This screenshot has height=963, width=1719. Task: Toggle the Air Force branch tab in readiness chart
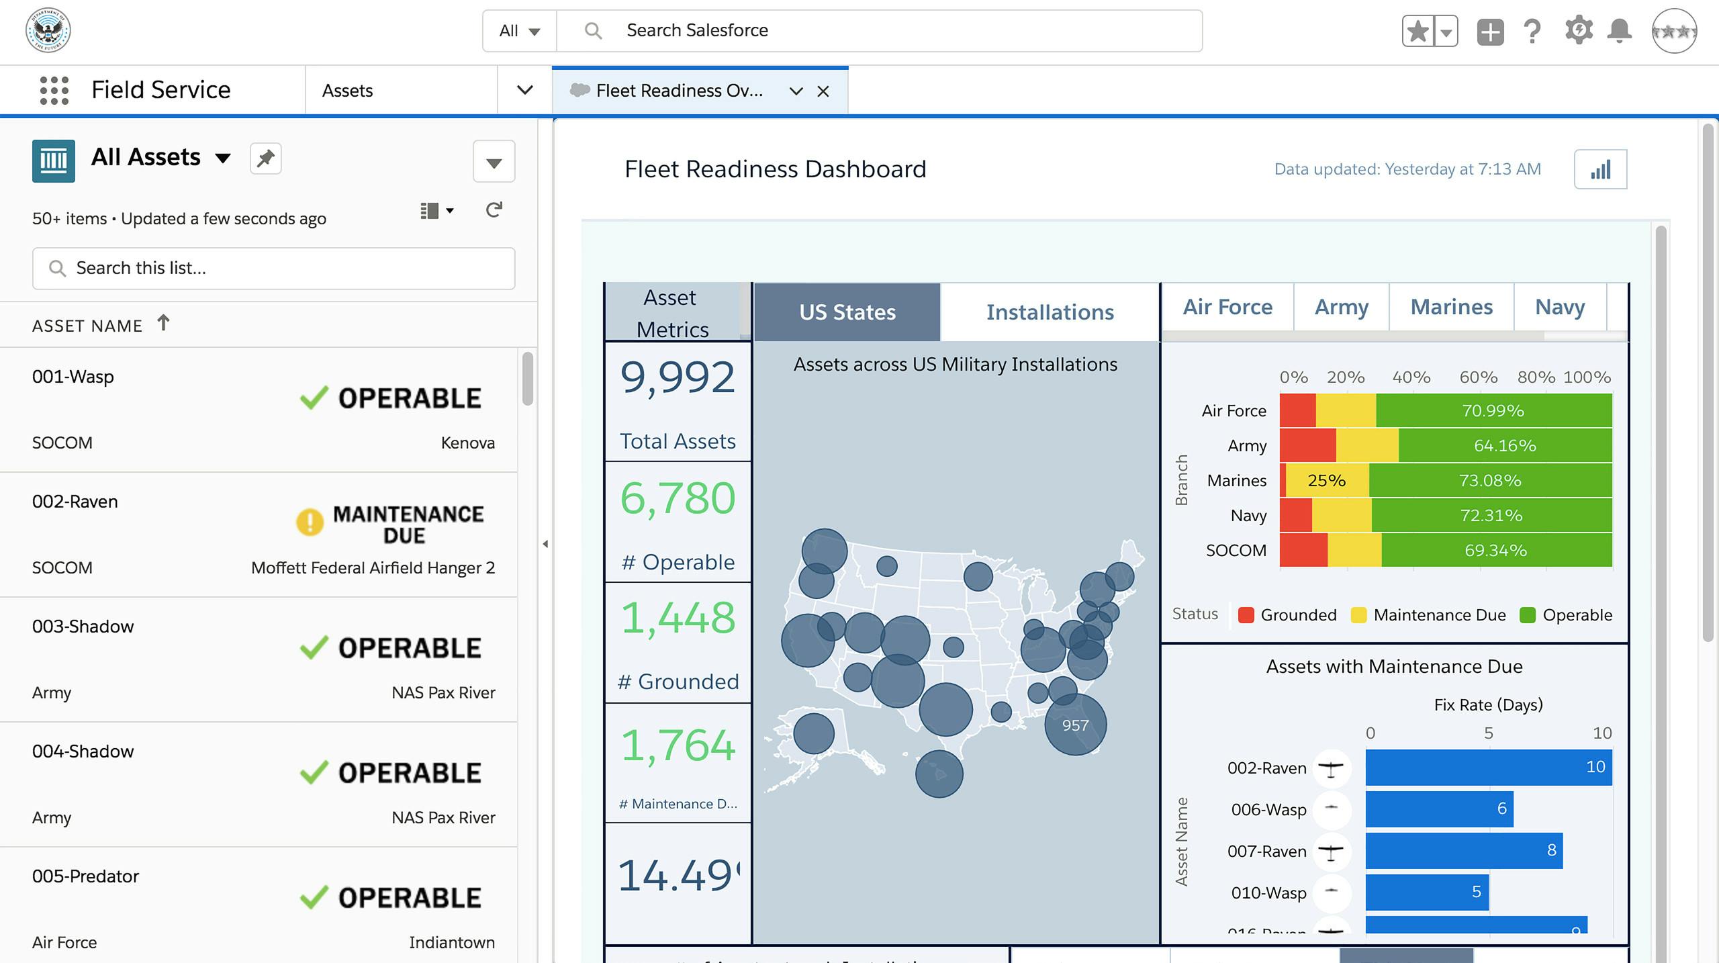(1227, 306)
